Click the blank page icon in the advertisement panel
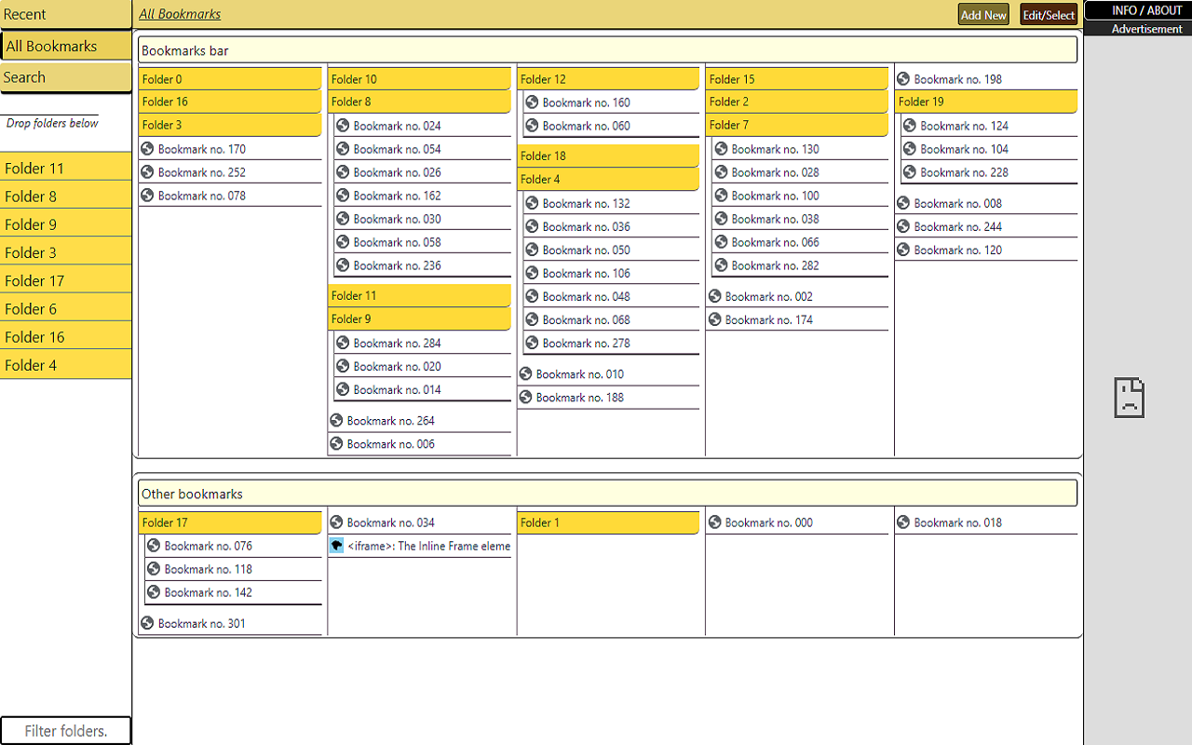This screenshot has height=745, width=1192. coord(1129,397)
